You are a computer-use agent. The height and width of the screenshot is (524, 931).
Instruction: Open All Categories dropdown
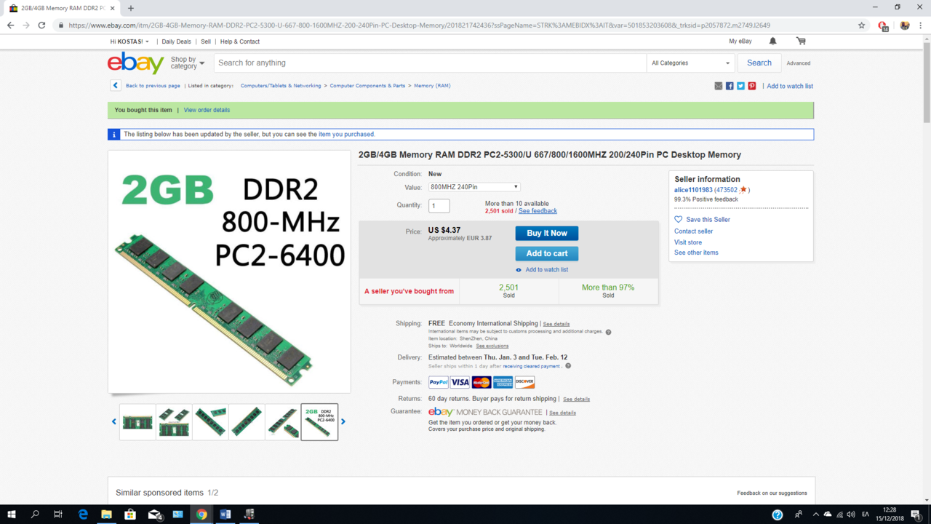point(690,63)
